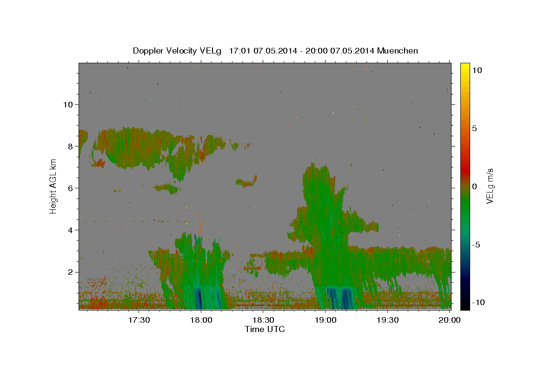Click the height axis label 2

71,272
